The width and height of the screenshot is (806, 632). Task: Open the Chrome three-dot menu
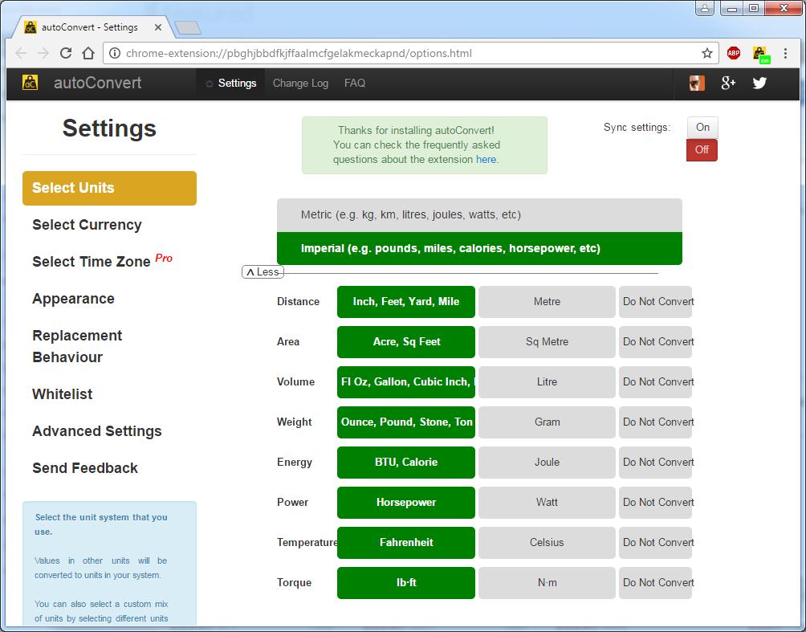[x=784, y=53]
